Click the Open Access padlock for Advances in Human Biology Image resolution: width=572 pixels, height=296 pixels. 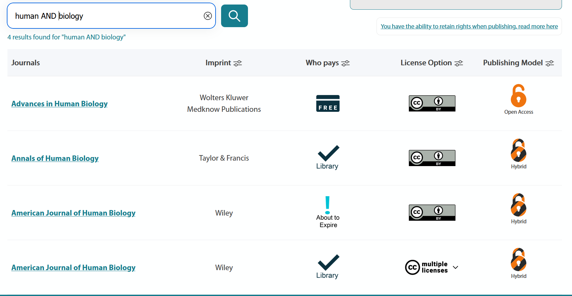(x=518, y=96)
